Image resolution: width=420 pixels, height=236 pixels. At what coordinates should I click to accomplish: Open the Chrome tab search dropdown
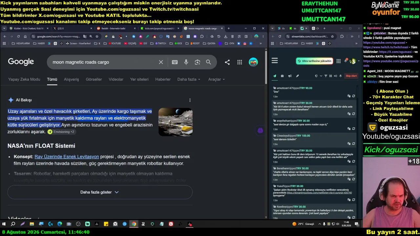tap(4, 29)
